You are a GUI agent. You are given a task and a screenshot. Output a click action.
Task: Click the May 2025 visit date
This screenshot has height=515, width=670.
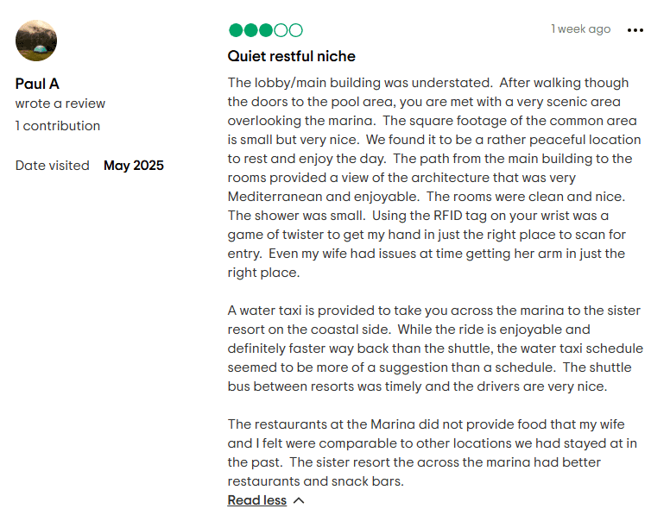point(134,166)
